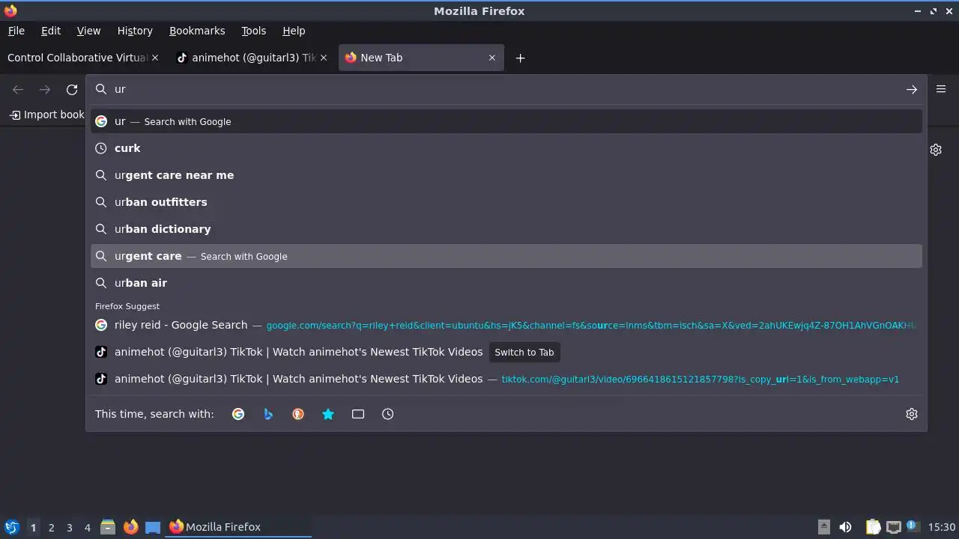
Task: Click the show desktop taskbar icon
Action: coord(153,527)
